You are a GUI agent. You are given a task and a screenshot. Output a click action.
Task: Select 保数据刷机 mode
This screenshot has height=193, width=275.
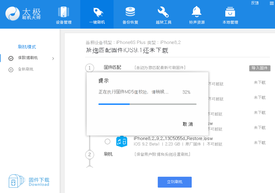(27, 58)
